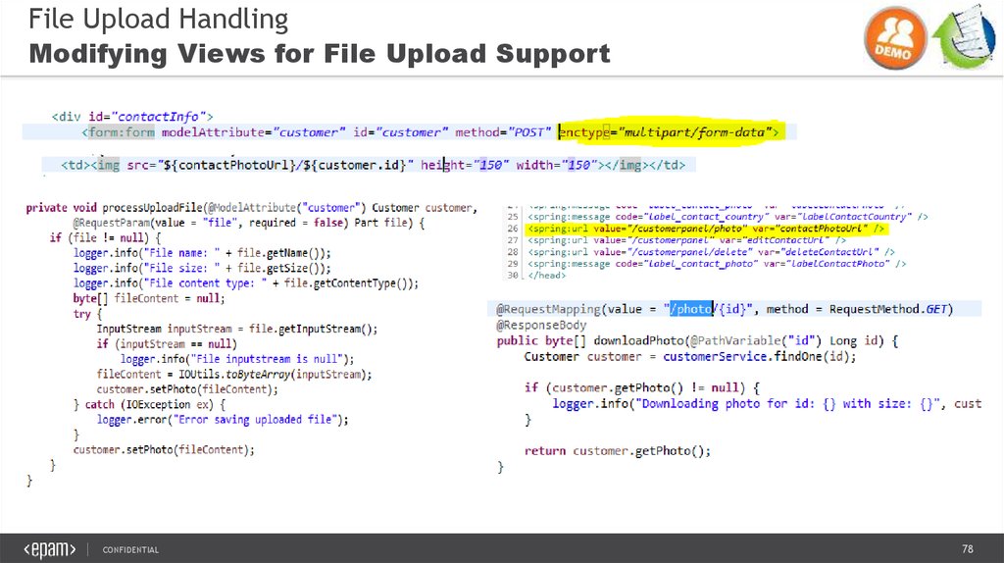This screenshot has height=563, width=1004.
Task: Click 'IOUtils.toByteArray(inputStream)' line
Action: pyautogui.click(x=233, y=374)
